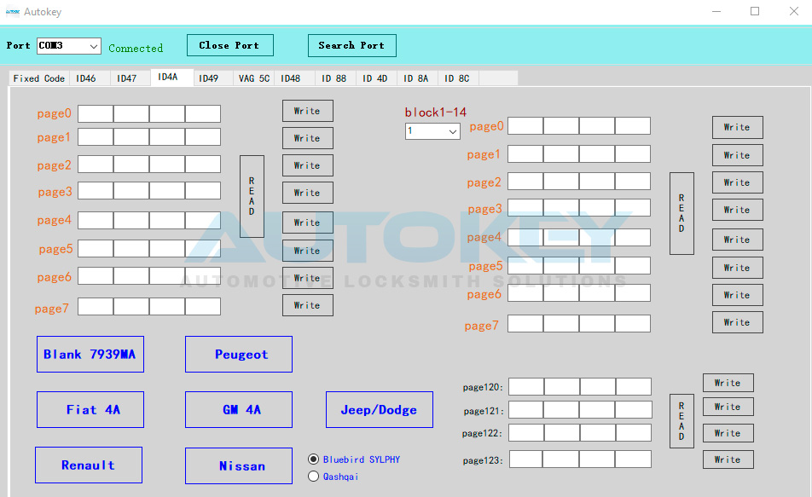Write block panel page2
The image size is (812, 497).
[x=738, y=182]
